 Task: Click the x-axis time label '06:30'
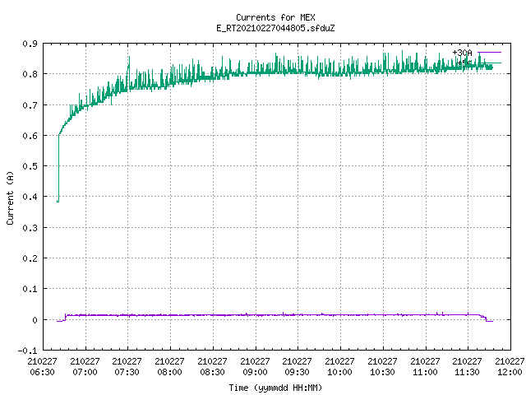[42, 372]
